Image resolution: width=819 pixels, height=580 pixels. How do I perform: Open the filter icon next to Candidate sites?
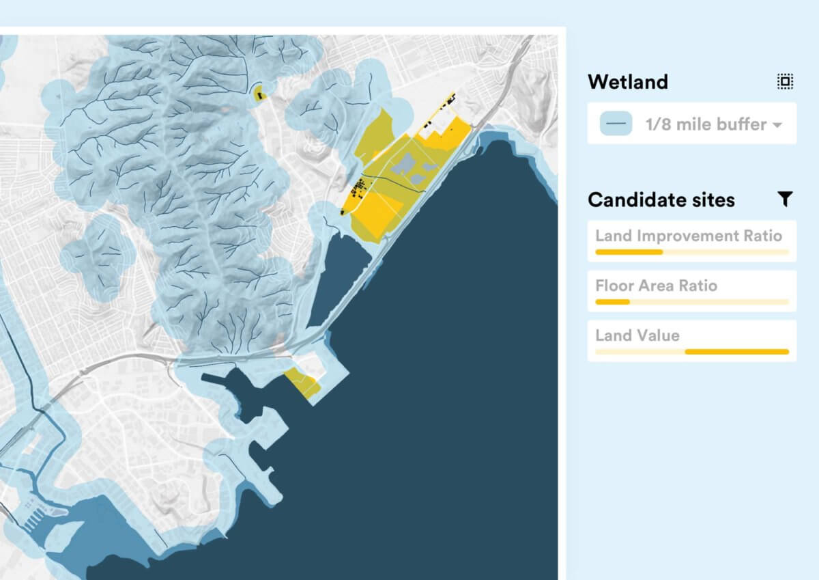tap(786, 199)
